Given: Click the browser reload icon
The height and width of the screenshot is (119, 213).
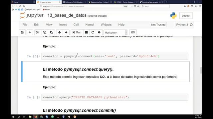Looking at the screenshot, I should pyautogui.click(x=20, y=6).
